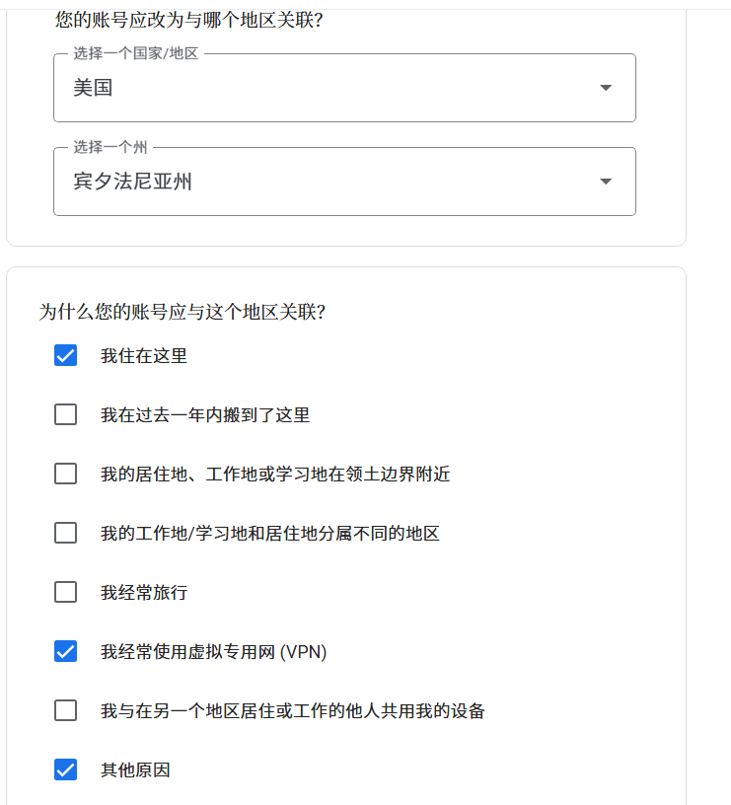Click the VPN option's text label
This screenshot has width=731, height=805.
pos(211,651)
